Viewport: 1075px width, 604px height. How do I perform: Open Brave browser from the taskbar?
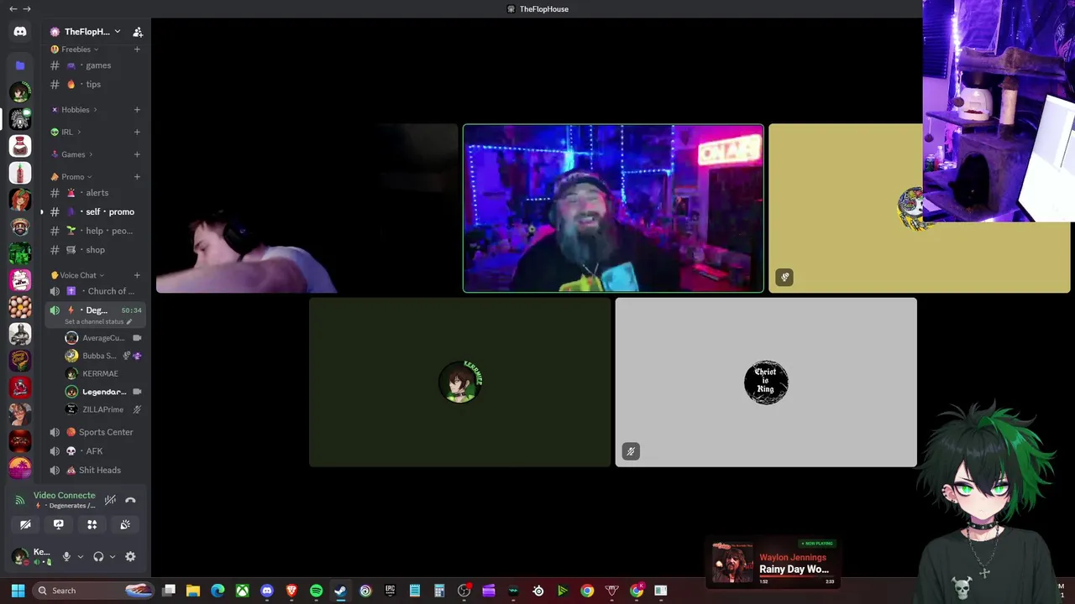pos(291,591)
